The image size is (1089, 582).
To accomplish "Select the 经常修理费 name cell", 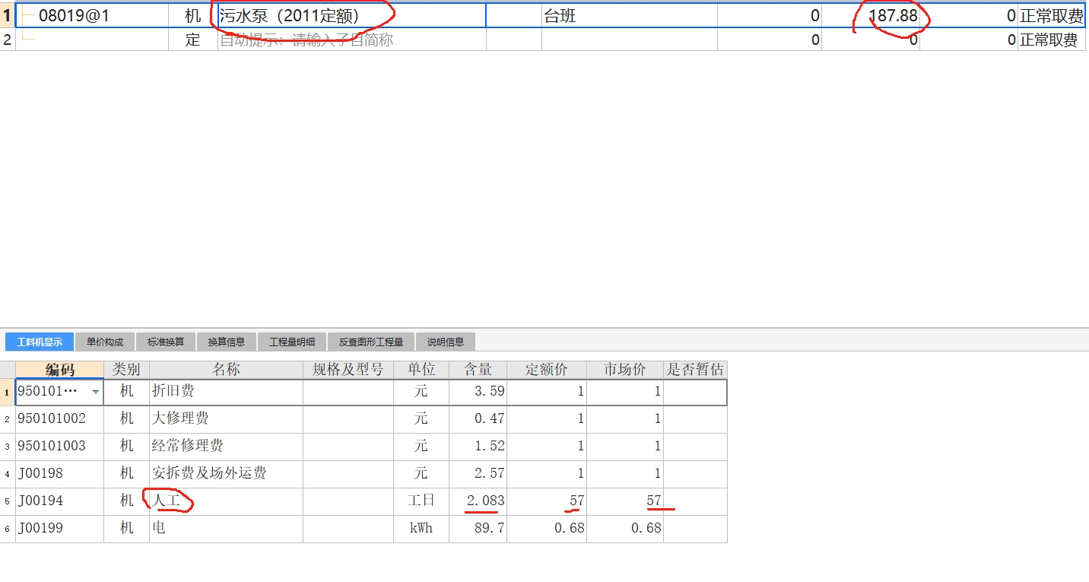I will [x=226, y=447].
